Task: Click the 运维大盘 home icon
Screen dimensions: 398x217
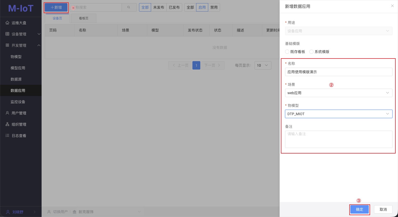Action: 7,23
